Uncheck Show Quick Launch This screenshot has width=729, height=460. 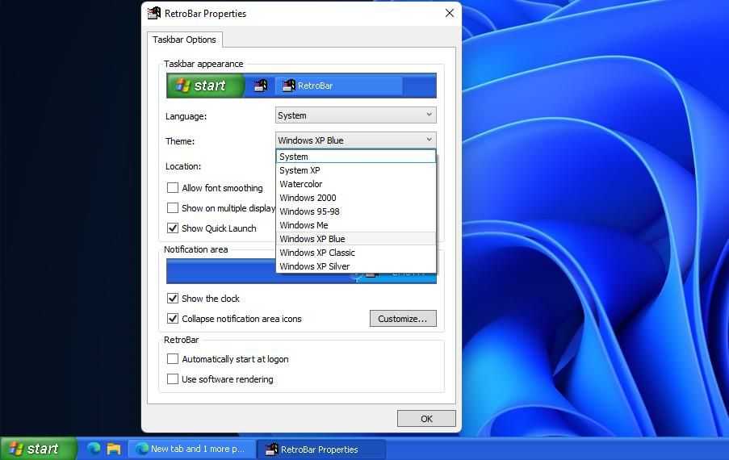(173, 228)
